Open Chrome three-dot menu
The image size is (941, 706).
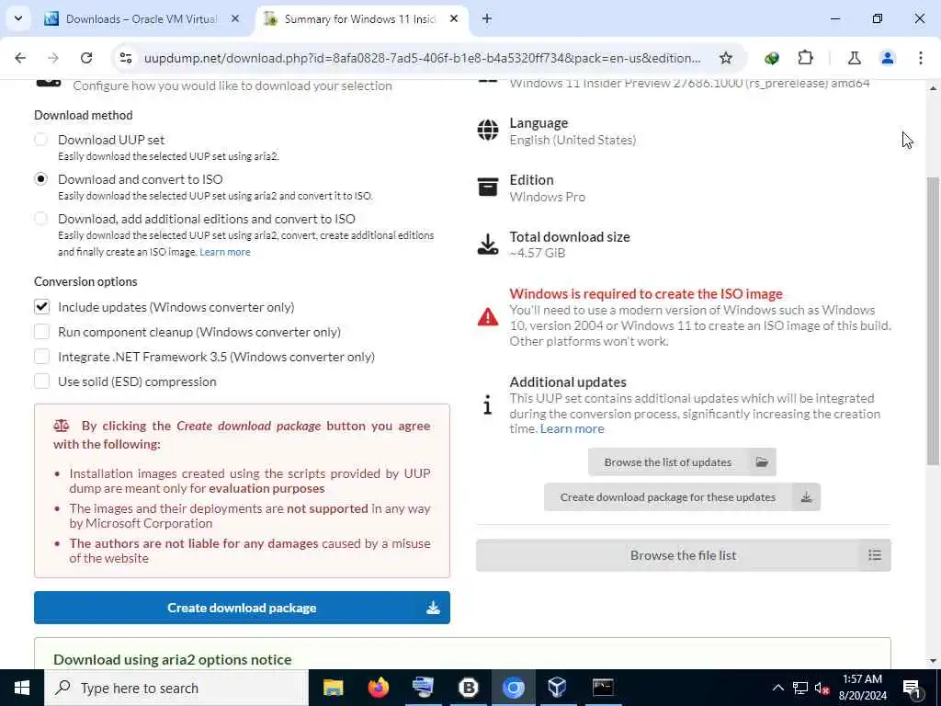click(x=920, y=58)
